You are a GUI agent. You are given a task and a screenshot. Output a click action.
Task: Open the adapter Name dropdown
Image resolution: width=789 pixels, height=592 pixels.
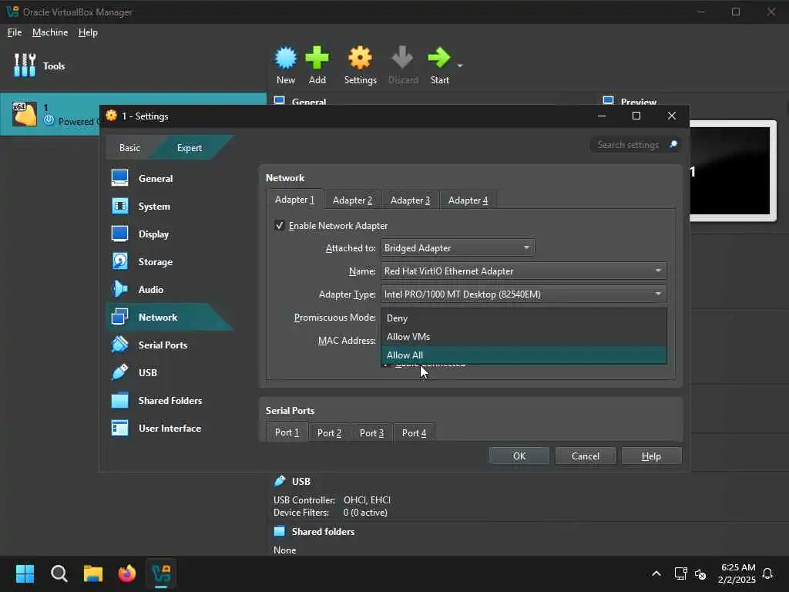(x=523, y=271)
